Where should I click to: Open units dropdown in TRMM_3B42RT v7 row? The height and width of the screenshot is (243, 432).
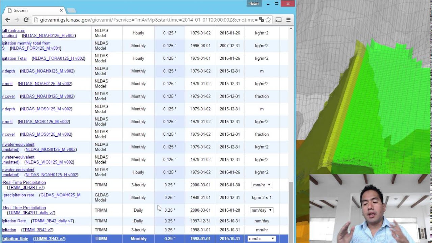click(x=262, y=185)
